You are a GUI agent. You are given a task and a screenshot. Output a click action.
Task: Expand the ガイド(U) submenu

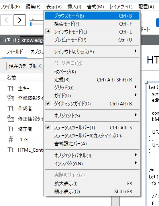tap(92, 96)
